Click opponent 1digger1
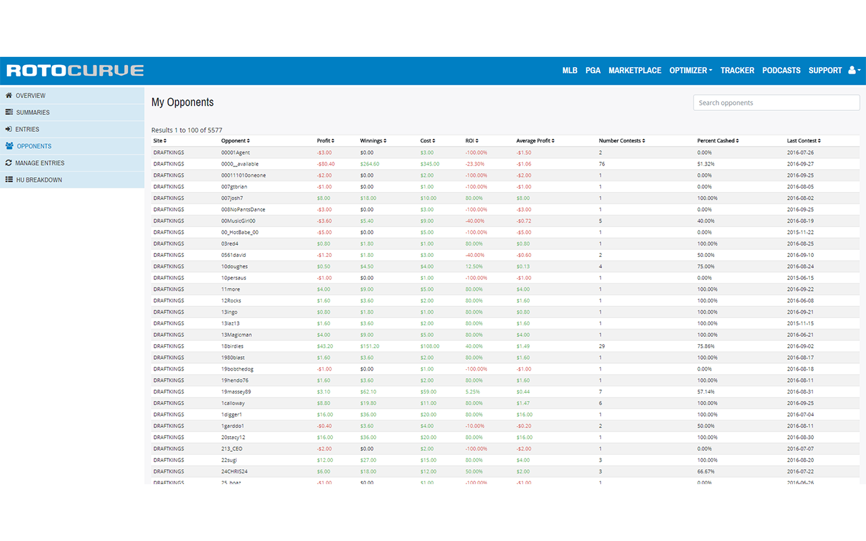Viewport: 866px width, 541px height. pos(231,415)
